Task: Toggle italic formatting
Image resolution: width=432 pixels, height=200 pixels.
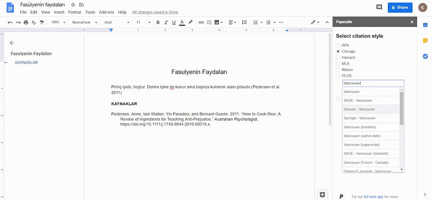Action: 166,22
